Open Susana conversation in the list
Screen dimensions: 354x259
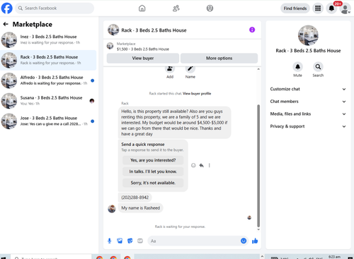[x=48, y=101]
